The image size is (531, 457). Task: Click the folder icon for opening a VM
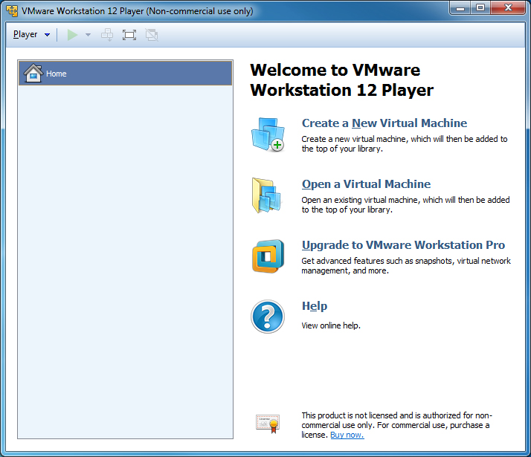(x=266, y=195)
